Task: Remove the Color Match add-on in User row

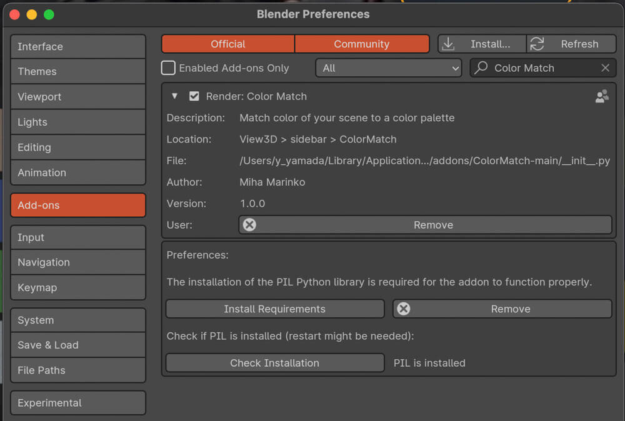Action: [425, 225]
